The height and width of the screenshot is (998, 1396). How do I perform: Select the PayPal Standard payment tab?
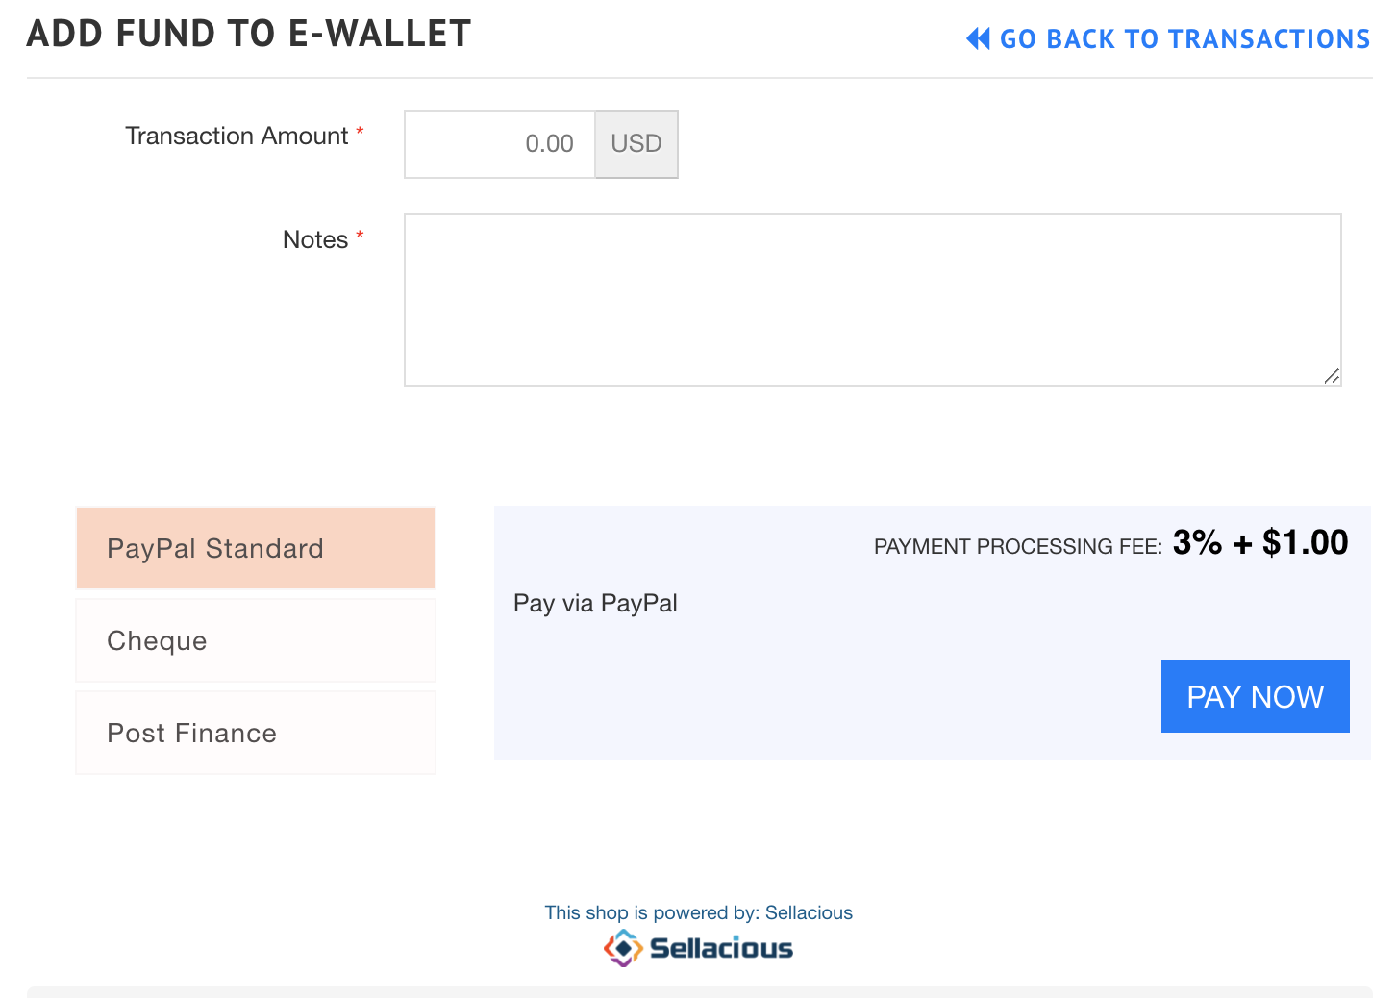pyautogui.click(x=256, y=548)
